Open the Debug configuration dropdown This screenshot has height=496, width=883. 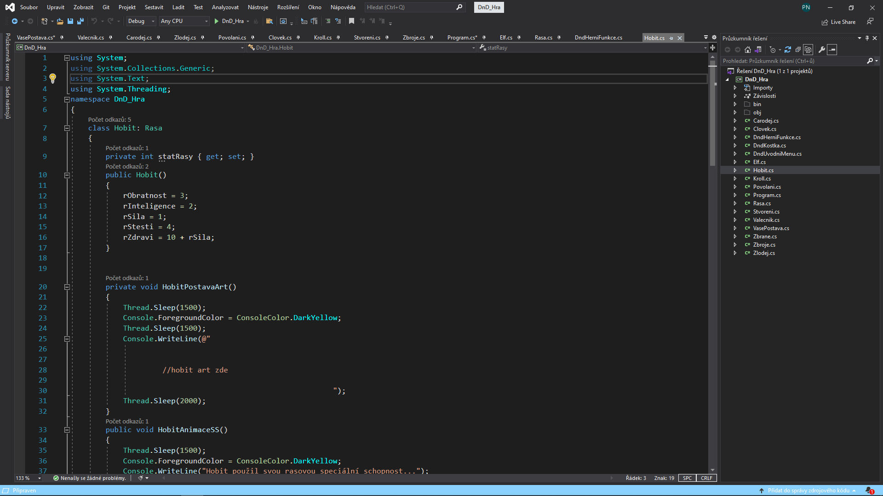(141, 21)
